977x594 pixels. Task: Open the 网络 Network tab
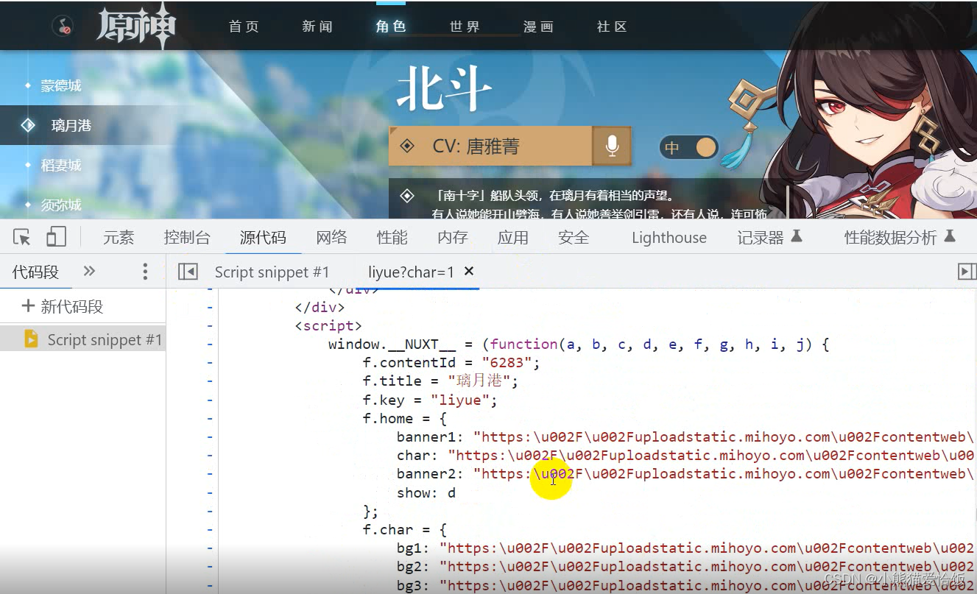point(331,237)
